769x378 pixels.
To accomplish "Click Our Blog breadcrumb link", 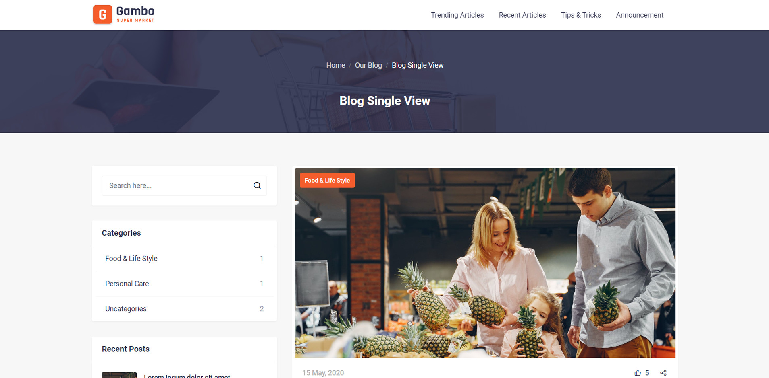I will click(368, 65).
